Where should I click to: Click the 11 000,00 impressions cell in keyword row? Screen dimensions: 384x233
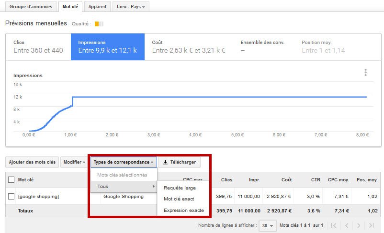pyautogui.click(x=248, y=196)
